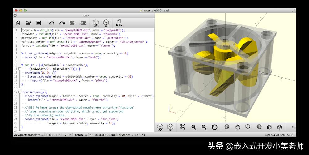Unindent the code with the unindent icon

pos(73,23)
